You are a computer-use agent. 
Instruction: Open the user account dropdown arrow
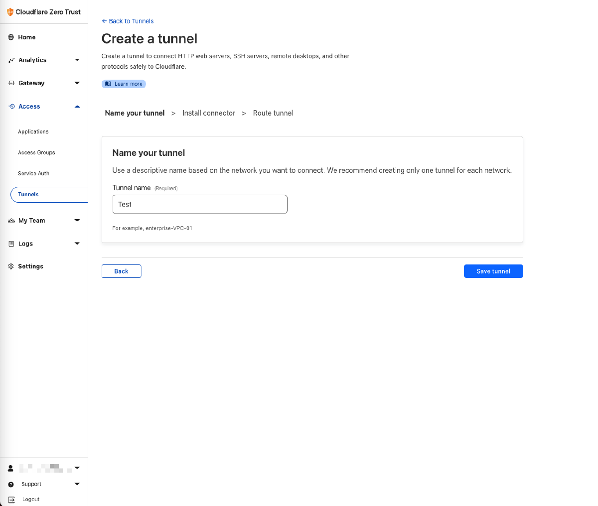pos(77,468)
